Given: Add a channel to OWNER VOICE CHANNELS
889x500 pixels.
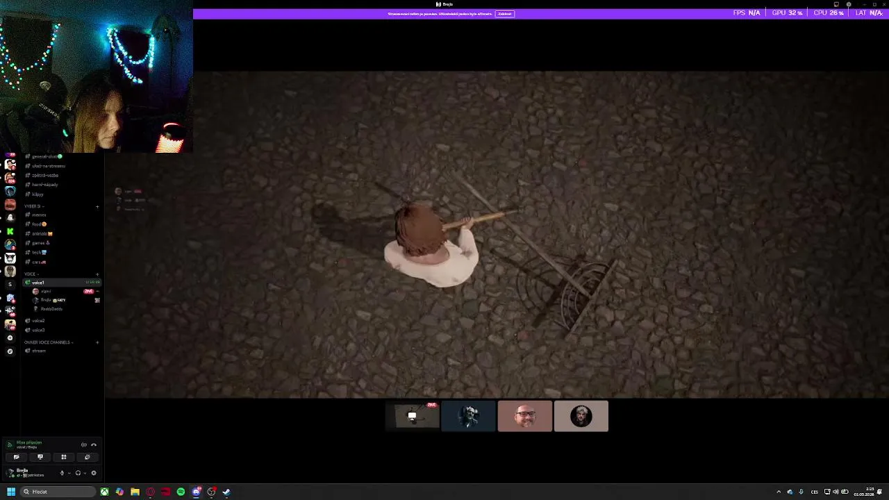Looking at the screenshot, I should click(97, 342).
